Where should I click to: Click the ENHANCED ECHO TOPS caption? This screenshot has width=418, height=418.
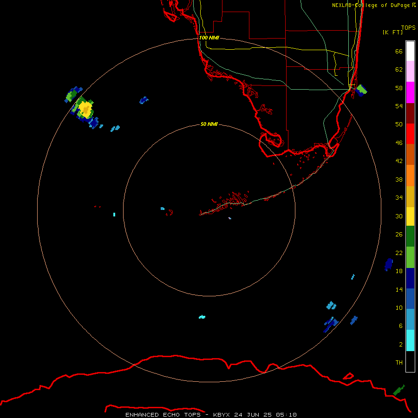click(163, 415)
